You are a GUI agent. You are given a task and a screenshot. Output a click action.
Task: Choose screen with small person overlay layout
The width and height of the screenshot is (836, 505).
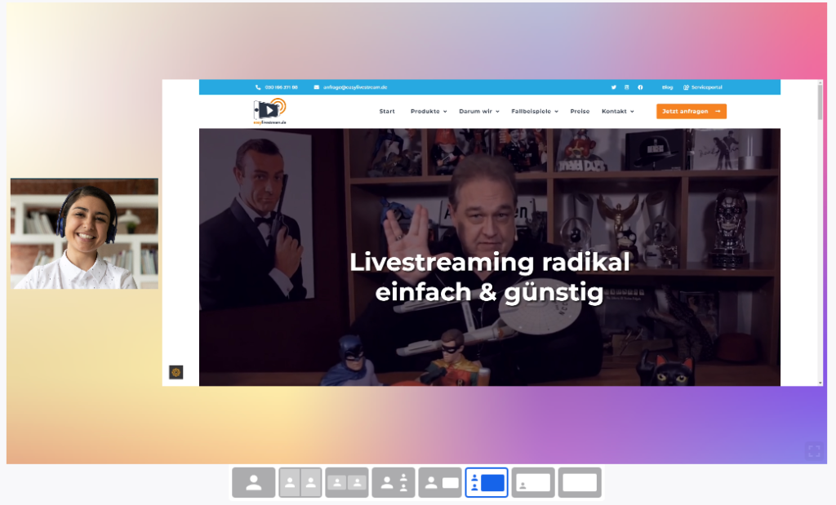[533, 482]
